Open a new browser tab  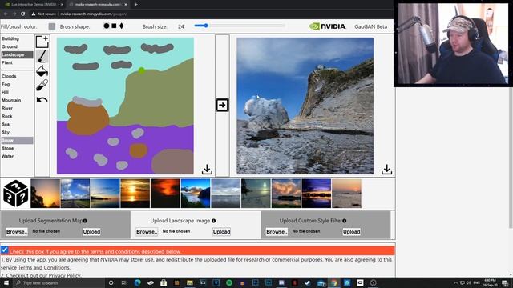point(135,5)
